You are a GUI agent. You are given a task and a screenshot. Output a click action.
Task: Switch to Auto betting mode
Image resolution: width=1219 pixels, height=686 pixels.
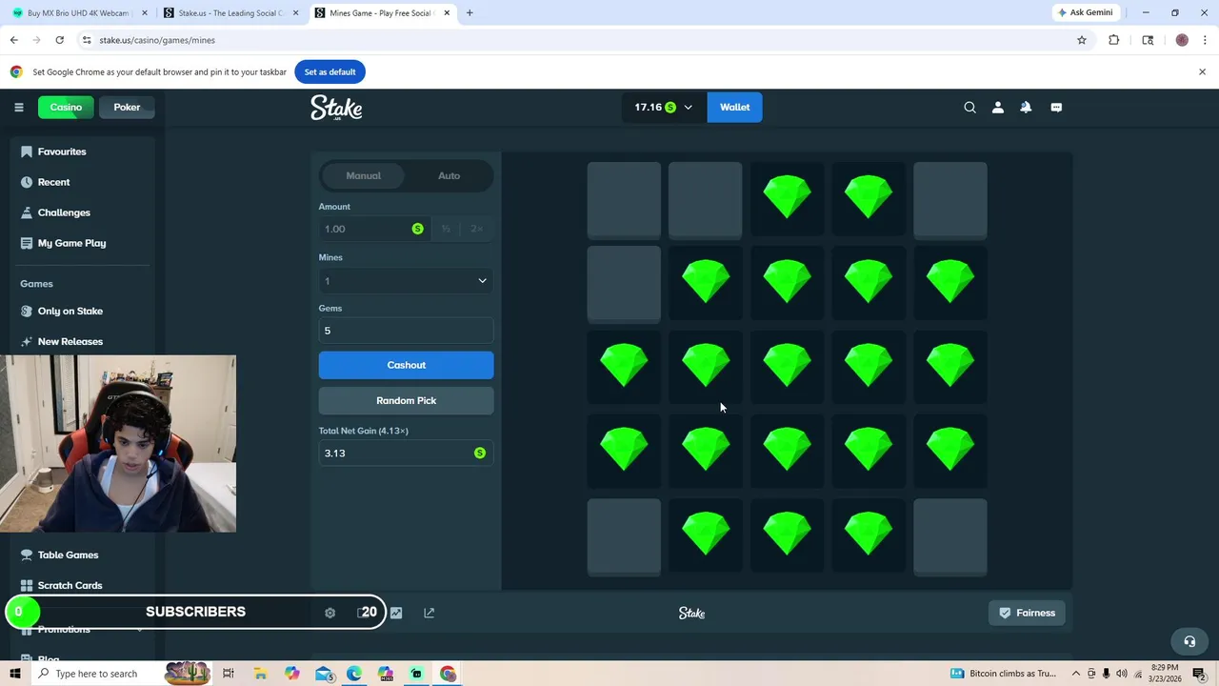point(449,175)
